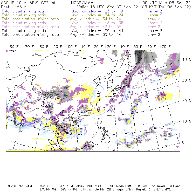Click the 'PBL: YSU' model setting
The height and width of the screenshot is (192, 192).
coord(94,186)
